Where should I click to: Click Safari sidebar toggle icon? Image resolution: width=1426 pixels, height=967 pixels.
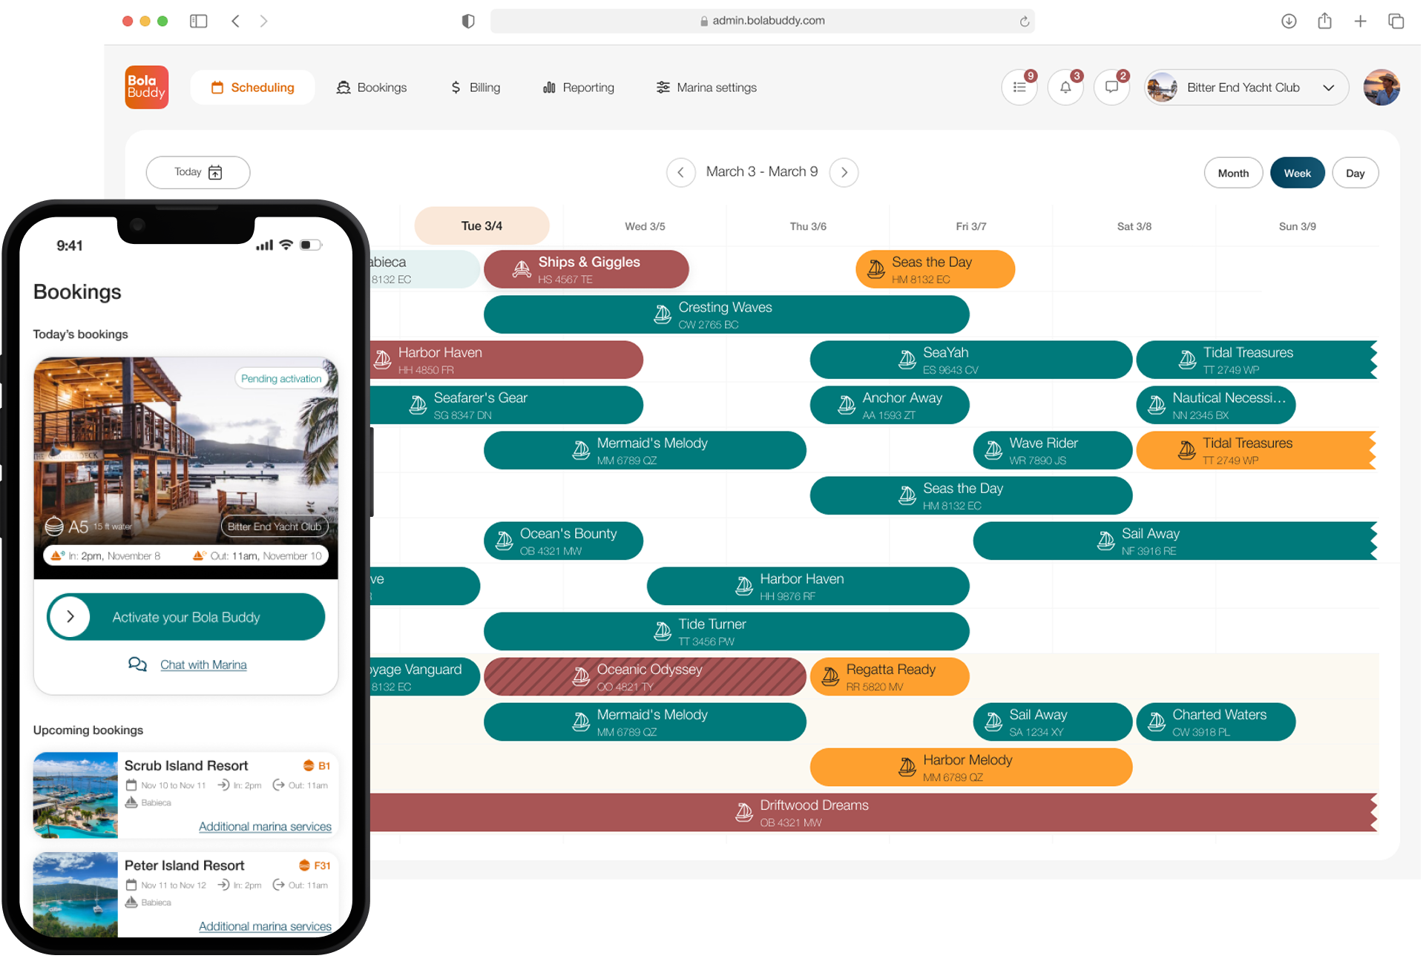click(x=198, y=21)
